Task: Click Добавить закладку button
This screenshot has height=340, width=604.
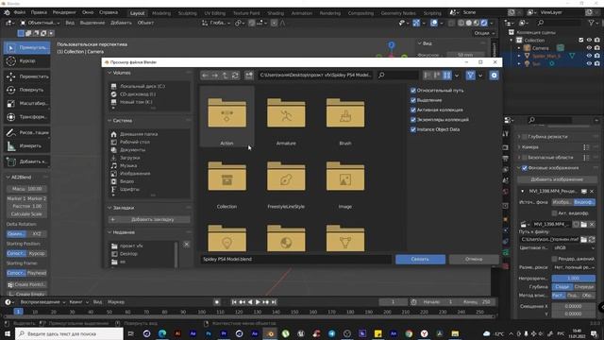Action: pyautogui.click(x=149, y=219)
